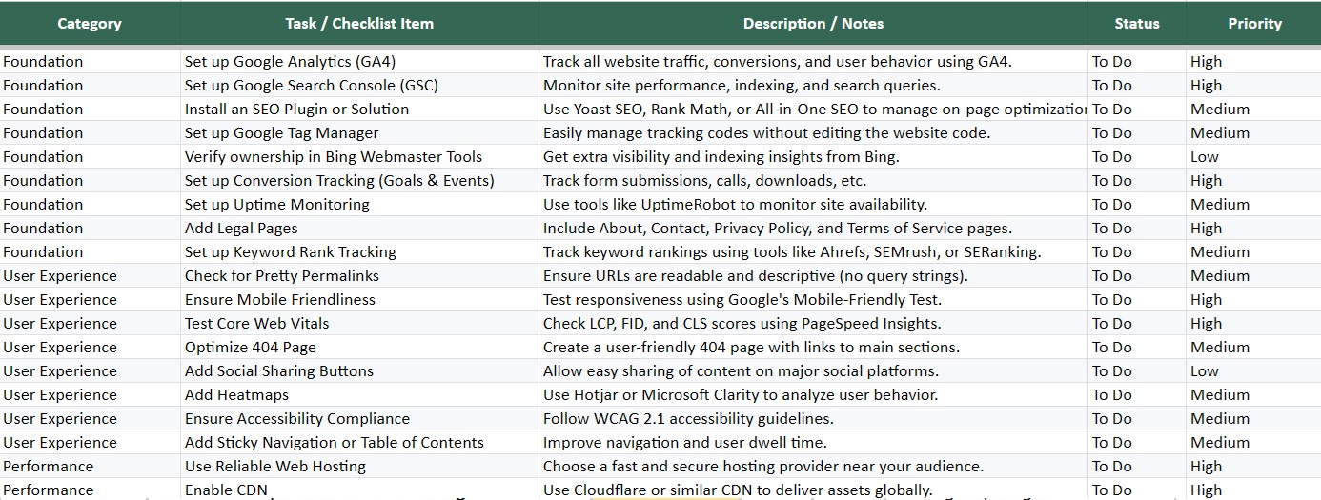Click the Description / Notes column header

point(813,24)
